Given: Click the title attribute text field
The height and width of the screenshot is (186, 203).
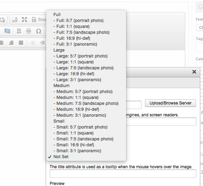Looking at the screenshot, I should pos(123,173).
